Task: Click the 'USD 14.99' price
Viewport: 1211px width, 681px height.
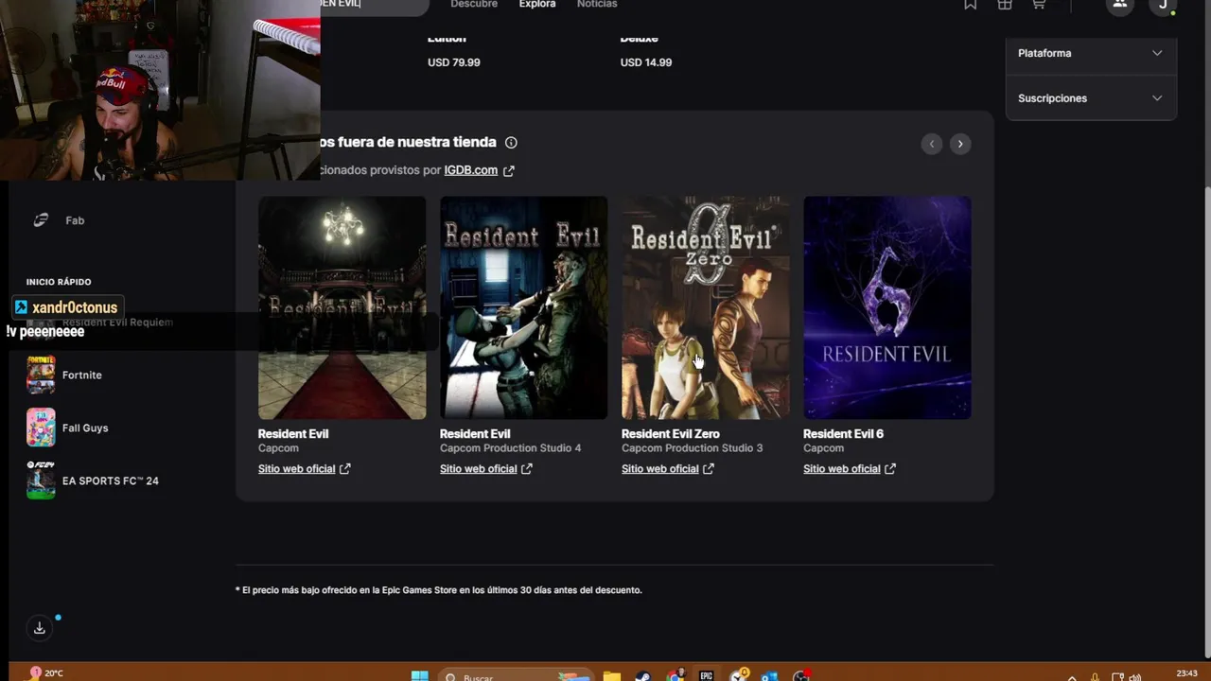Action: coord(646,62)
